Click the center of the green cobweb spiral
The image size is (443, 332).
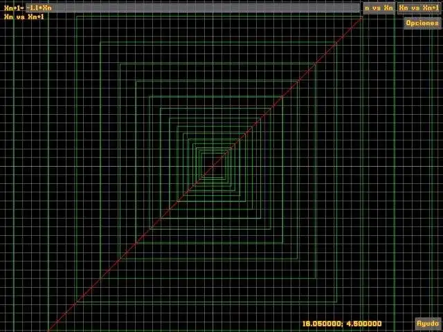click(x=213, y=167)
